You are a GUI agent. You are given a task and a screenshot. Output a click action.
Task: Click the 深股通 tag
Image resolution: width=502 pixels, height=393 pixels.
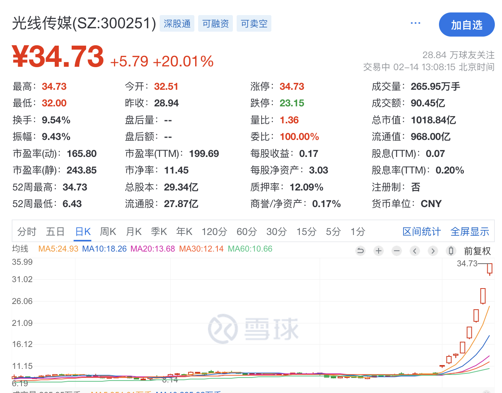click(x=177, y=23)
